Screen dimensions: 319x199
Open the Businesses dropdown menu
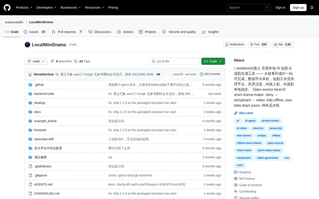[70, 7]
